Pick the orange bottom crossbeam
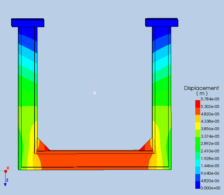This screenshot has height=195, width=224. (95, 160)
